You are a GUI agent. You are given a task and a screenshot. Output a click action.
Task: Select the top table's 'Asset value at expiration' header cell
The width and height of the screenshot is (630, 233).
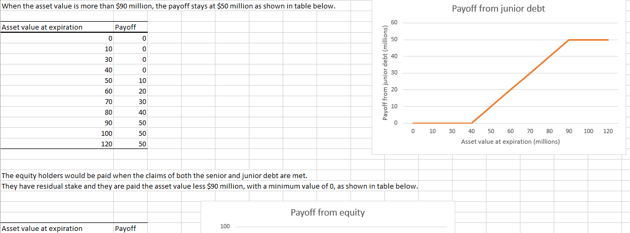(42, 27)
